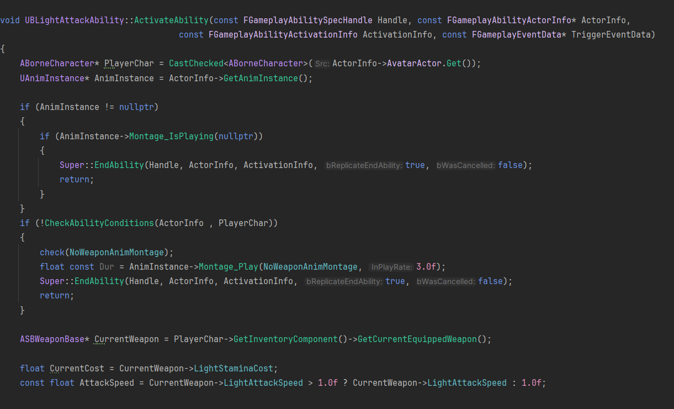Click the GetAnimInstance method call
Screen dimensions: 674x409
click(x=261, y=78)
